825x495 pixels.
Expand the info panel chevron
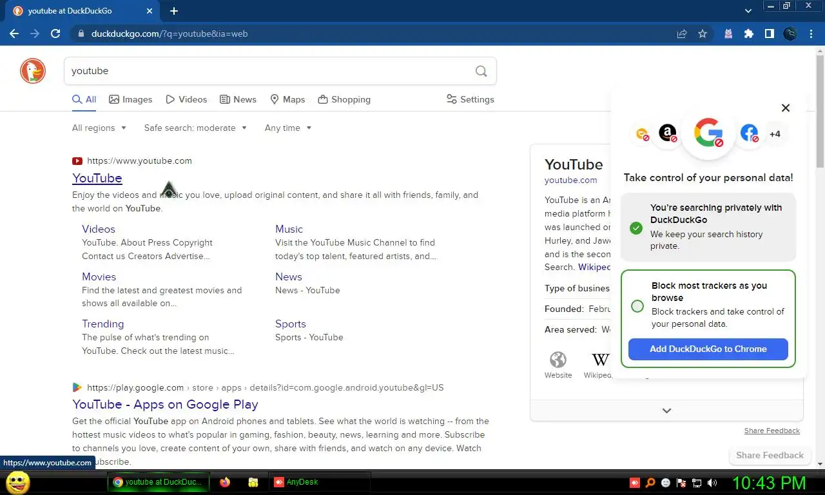pos(667,411)
